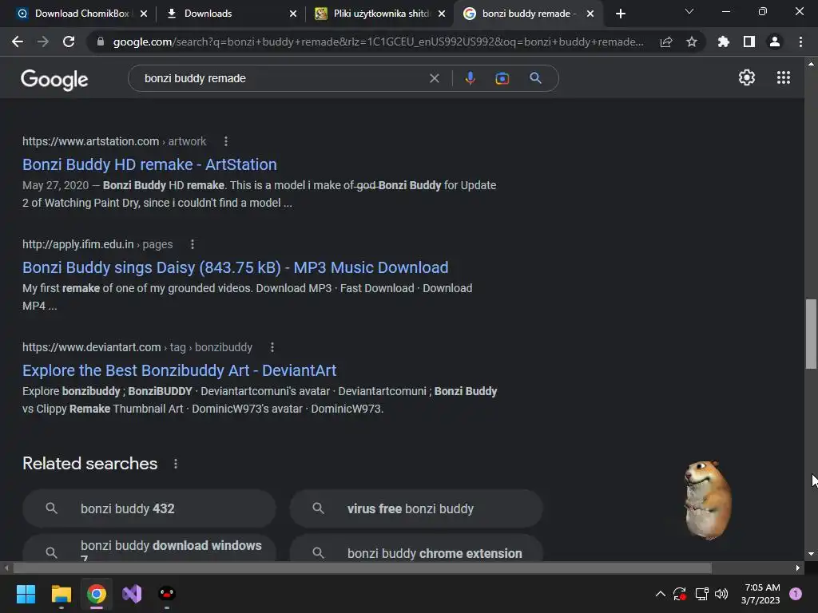Open File Explorer from the taskbar
Viewport: 818px width, 613px height.
pos(61,594)
